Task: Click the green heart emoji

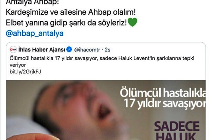Action: point(132,22)
